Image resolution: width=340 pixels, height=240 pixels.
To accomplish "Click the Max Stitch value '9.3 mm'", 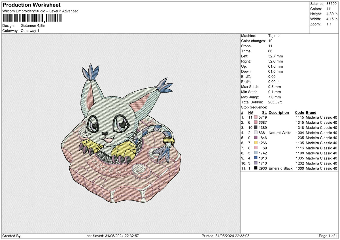I will pyautogui.click(x=275, y=87).
